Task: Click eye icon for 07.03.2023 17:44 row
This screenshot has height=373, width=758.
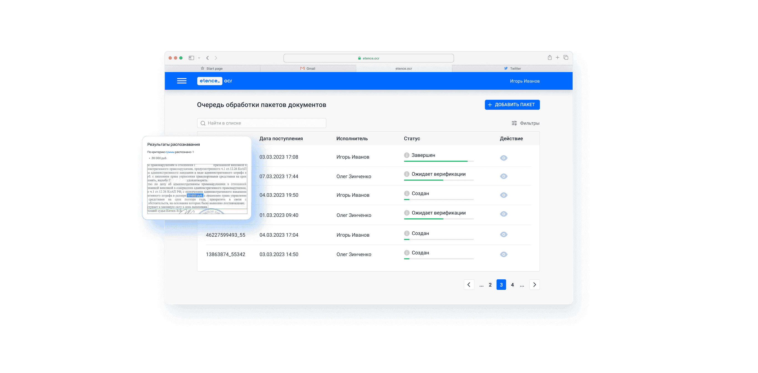Action: tap(503, 176)
